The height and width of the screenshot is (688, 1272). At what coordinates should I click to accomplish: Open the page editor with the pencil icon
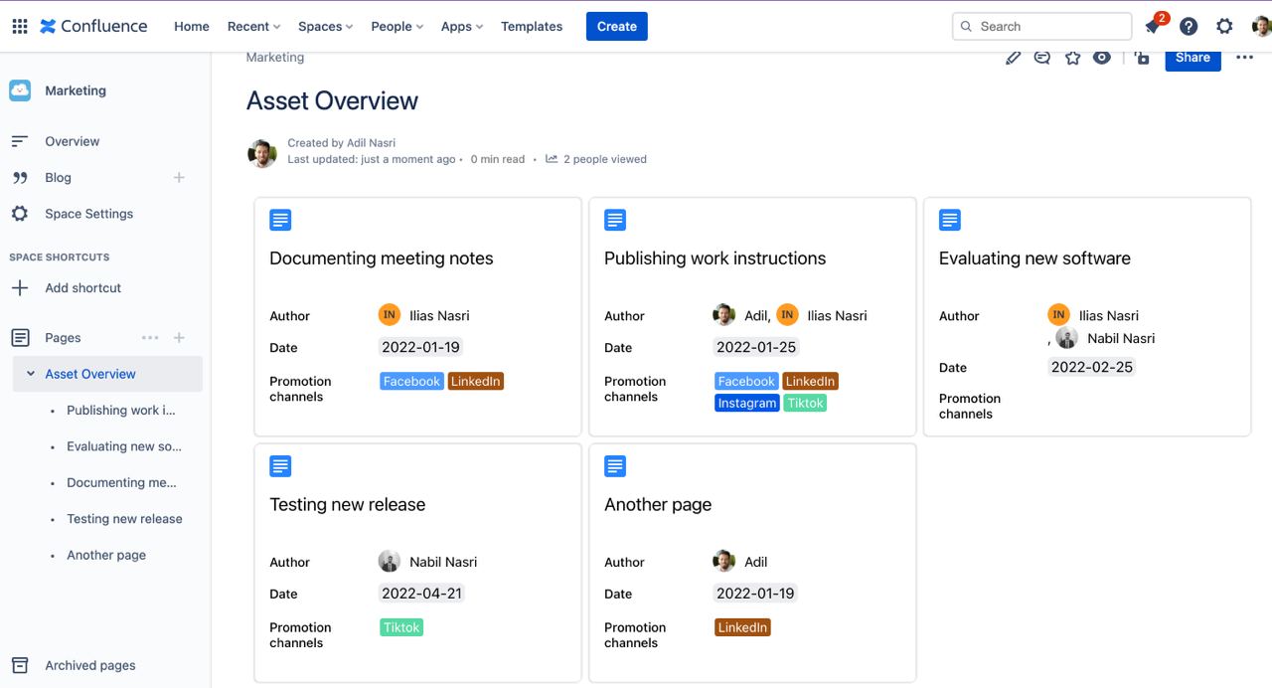pos(1013,58)
